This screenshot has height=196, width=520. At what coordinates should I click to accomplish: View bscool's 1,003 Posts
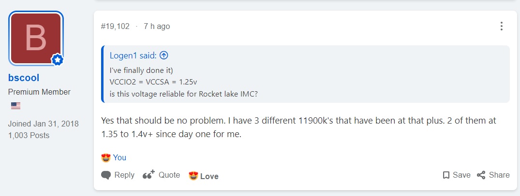(29, 135)
